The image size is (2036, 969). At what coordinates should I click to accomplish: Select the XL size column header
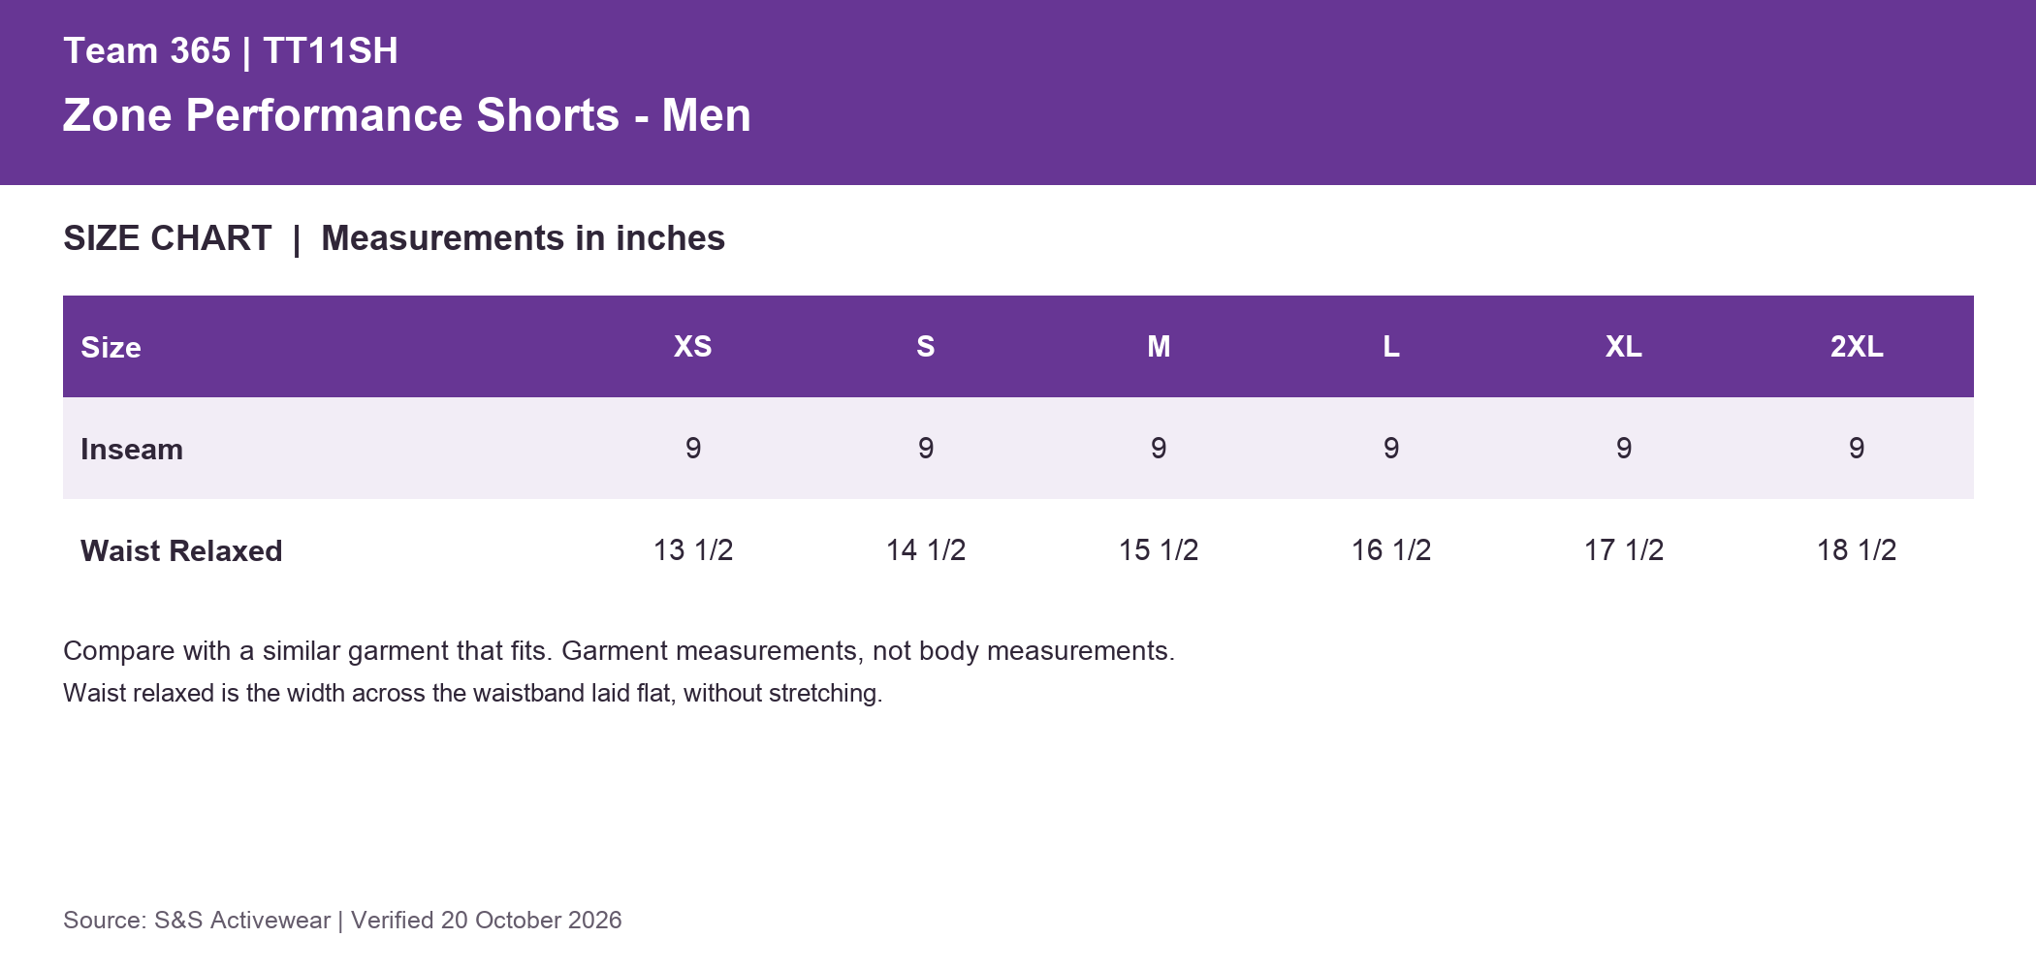coord(1624,346)
